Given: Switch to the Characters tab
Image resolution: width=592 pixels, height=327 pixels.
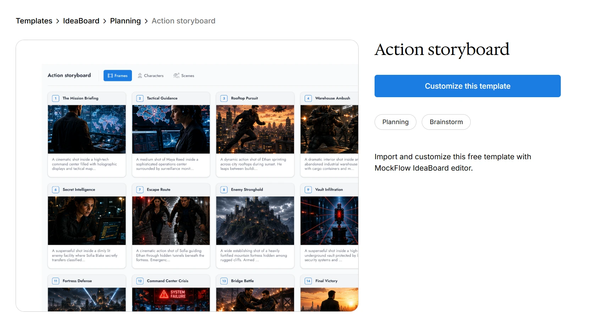Looking at the screenshot, I should pyautogui.click(x=151, y=76).
